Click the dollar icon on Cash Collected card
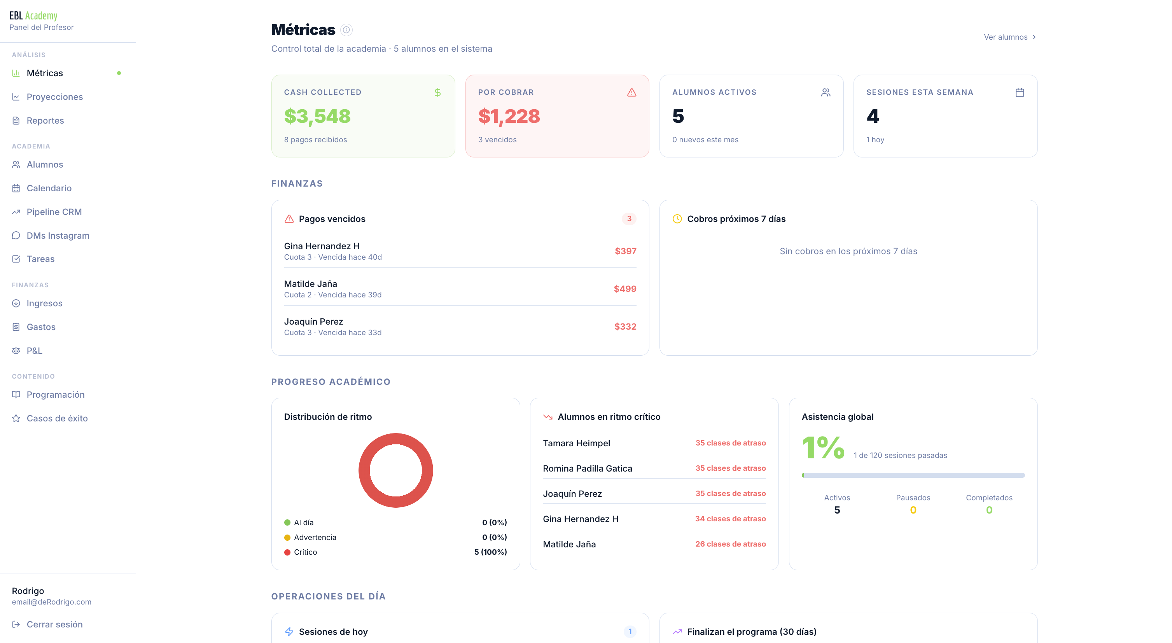 (x=438, y=92)
